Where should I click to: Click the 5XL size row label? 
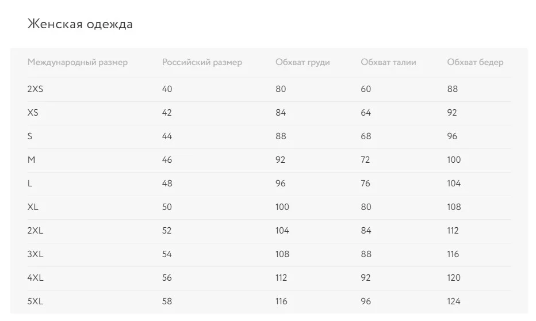[35, 301]
